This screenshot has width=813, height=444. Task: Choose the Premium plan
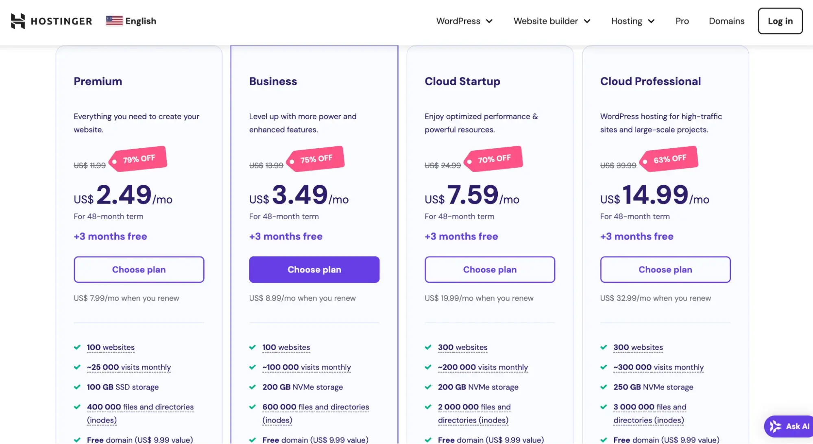pos(139,270)
